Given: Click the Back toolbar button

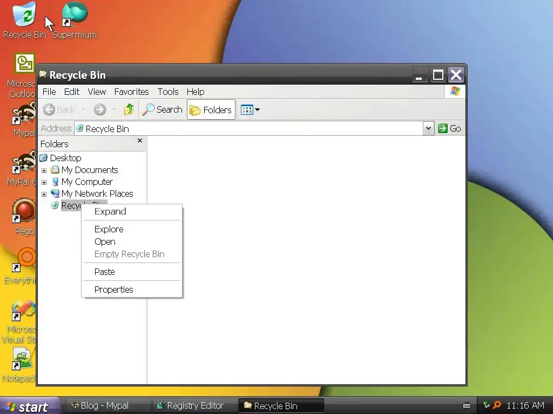Looking at the screenshot, I should (59, 109).
